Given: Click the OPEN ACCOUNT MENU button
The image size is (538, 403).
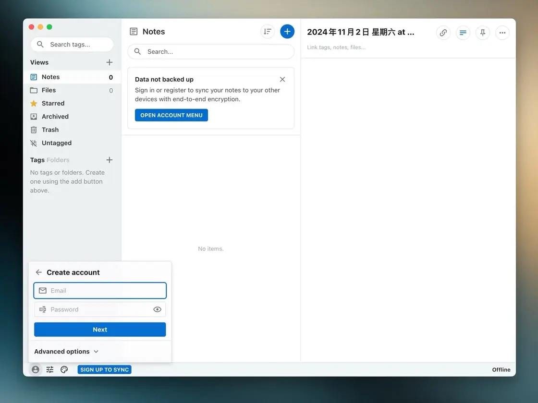Looking at the screenshot, I should (171, 115).
